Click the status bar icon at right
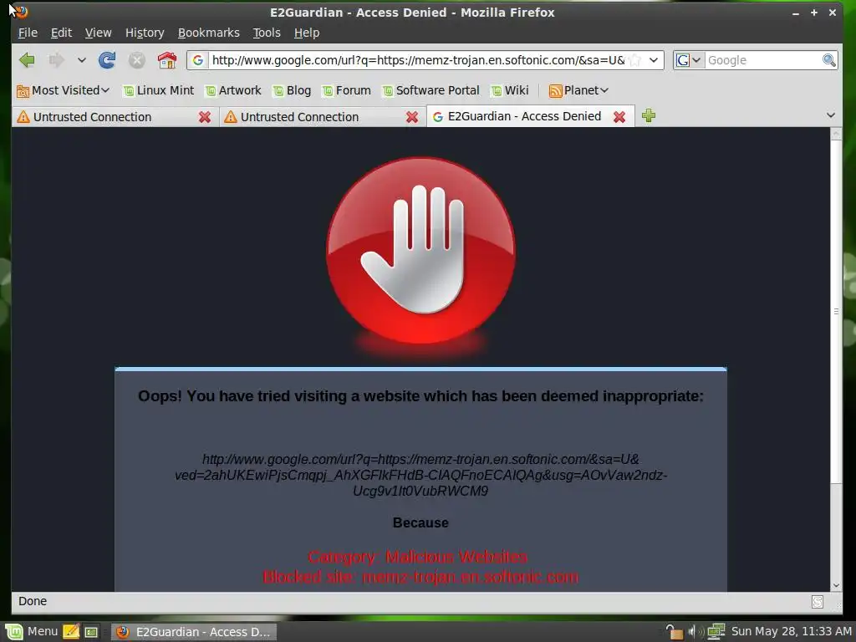 (818, 602)
